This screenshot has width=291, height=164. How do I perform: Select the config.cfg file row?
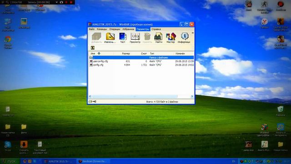point(141,65)
